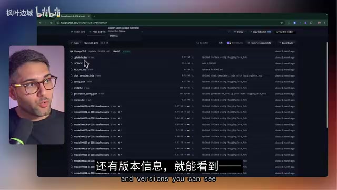Open 'Update README.md' commit on README row

point(212,70)
